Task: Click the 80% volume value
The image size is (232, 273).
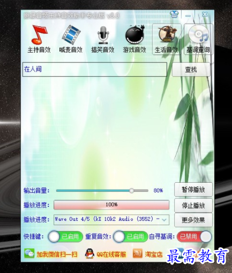Action: tap(158, 190)
